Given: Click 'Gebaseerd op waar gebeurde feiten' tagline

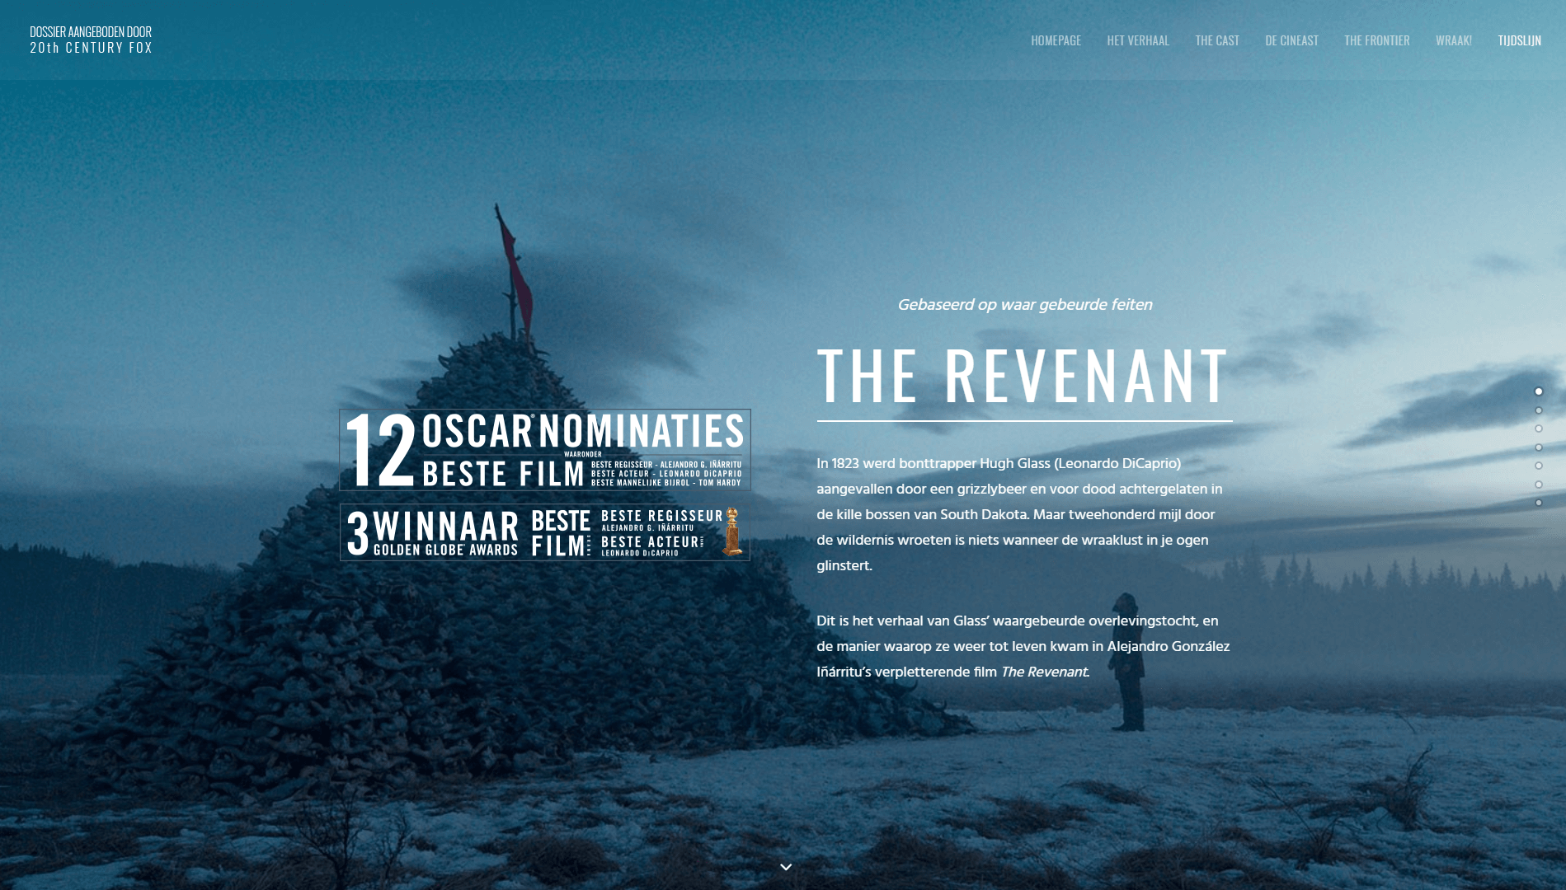Looking at the screenshot, I should (x=1024, y=305).
